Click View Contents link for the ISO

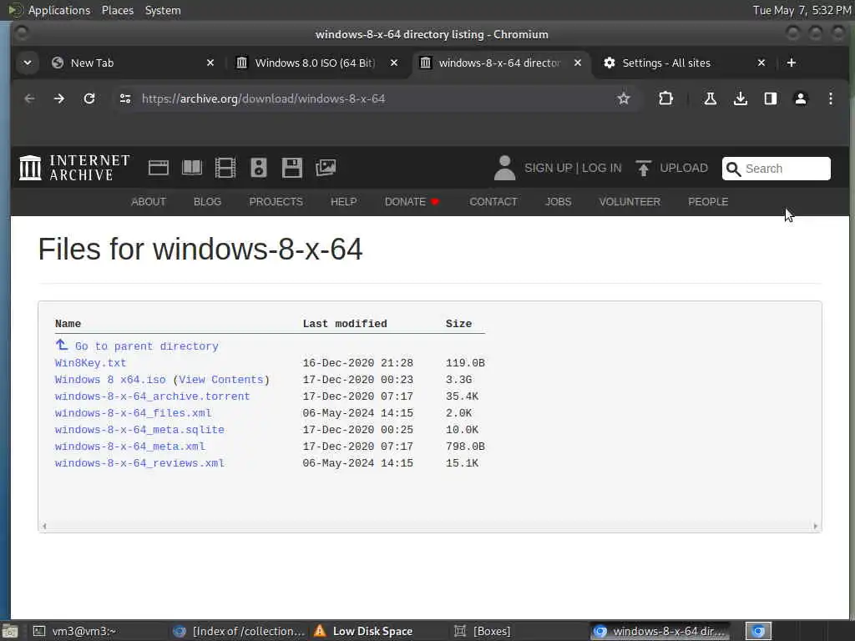[x=220, y=380]
